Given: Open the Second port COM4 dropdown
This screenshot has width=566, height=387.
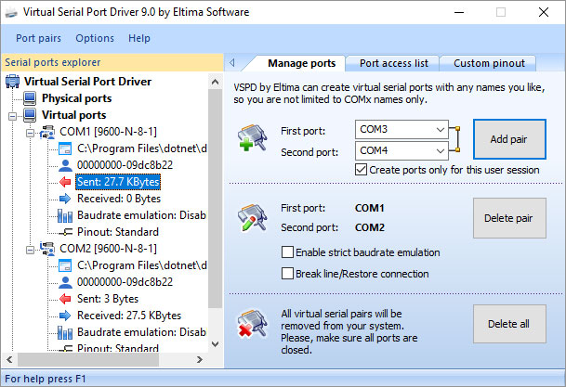Looking at the screenshot, I should [441, 150].
